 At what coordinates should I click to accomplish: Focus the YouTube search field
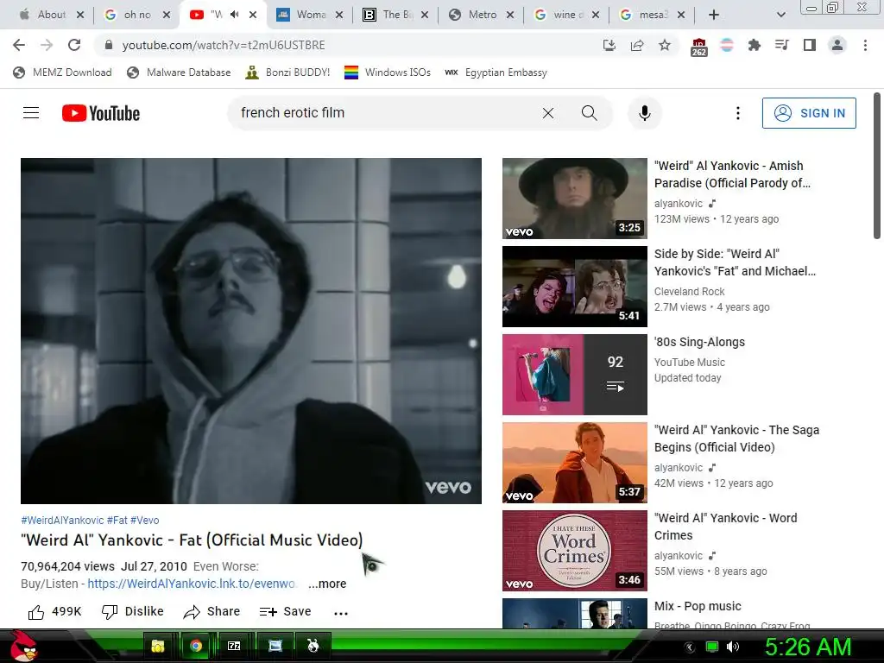383,113
